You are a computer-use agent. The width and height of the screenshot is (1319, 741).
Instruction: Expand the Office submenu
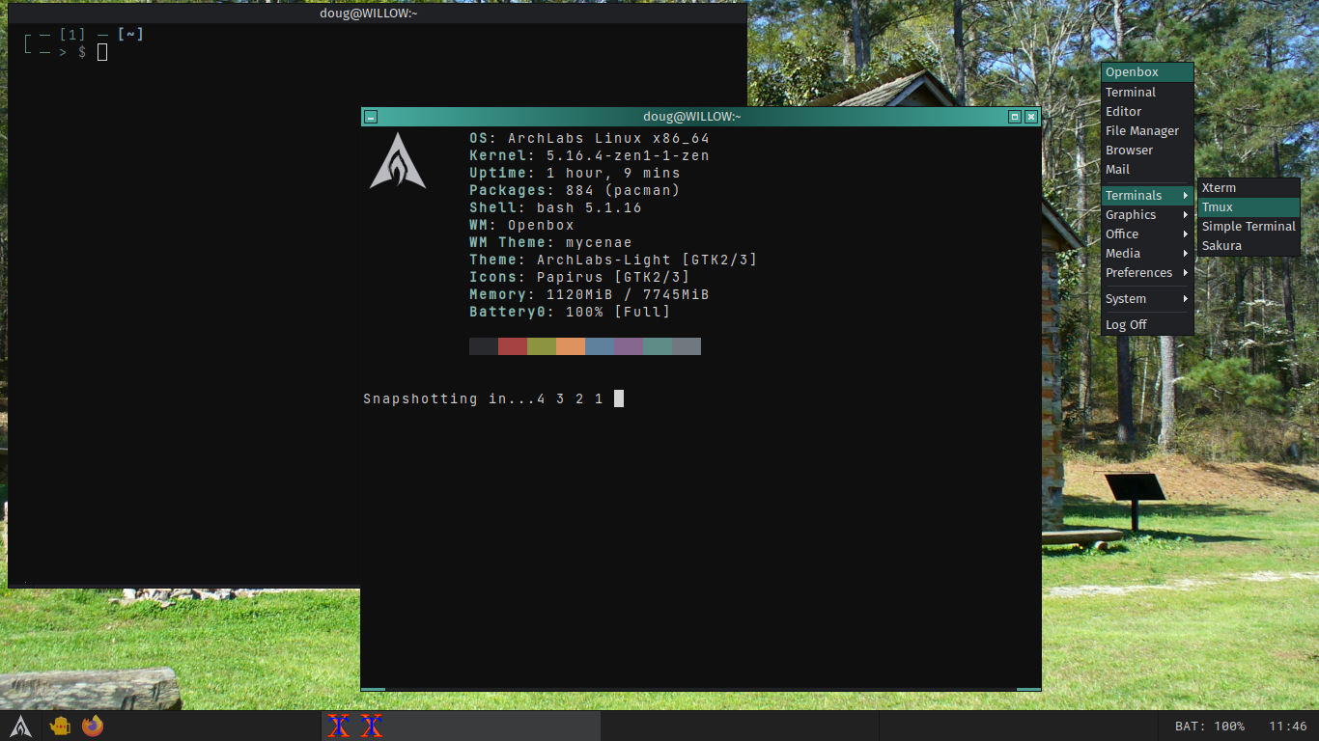tap(1147, 234)
